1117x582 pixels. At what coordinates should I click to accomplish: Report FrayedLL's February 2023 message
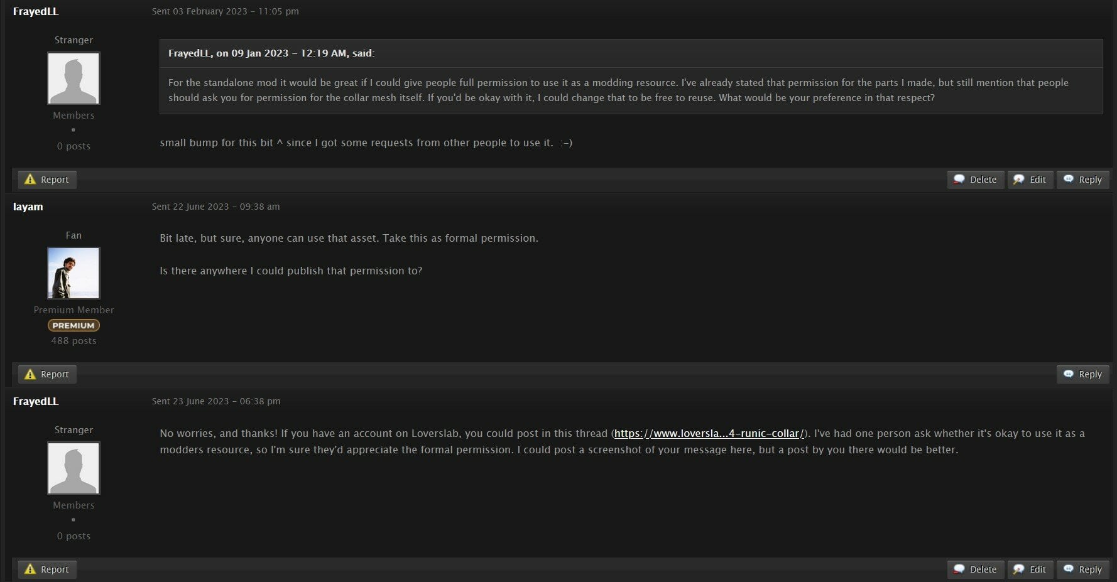tap(47, 180)
